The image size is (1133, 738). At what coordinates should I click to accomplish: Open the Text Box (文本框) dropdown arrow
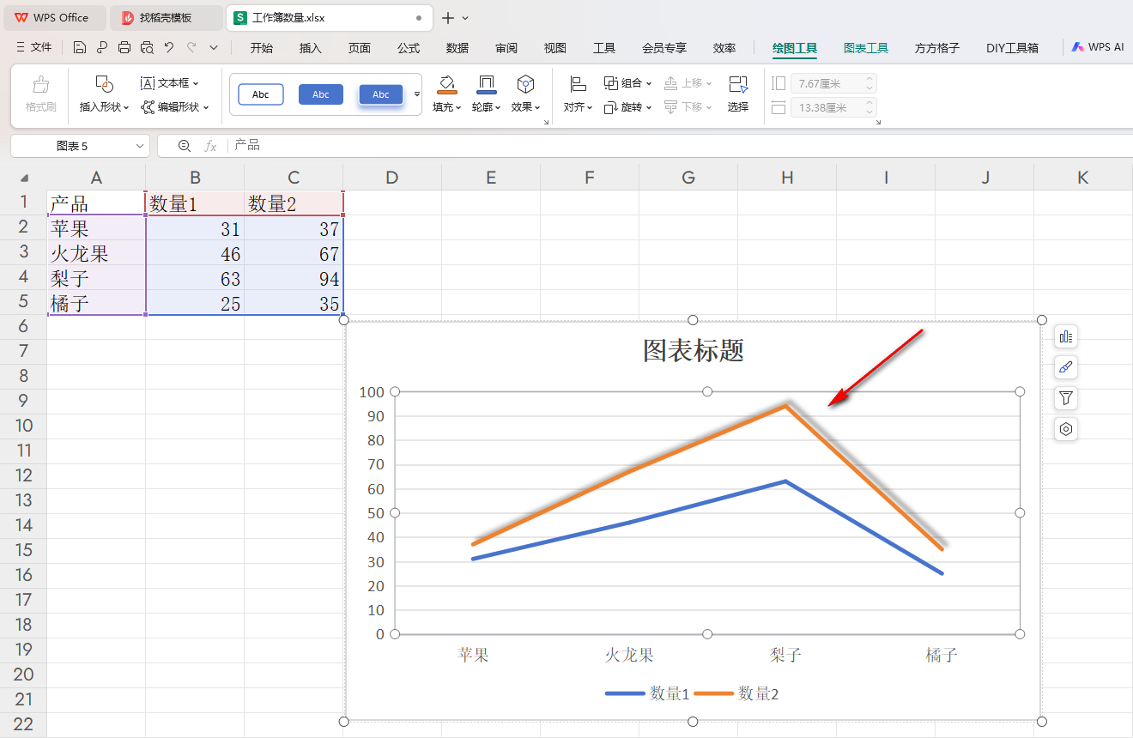click(196, 83)
